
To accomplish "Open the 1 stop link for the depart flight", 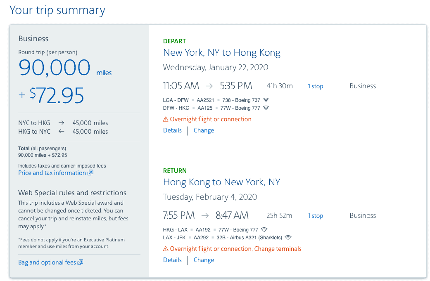I will pyautogui.click(x=315, y=86).
